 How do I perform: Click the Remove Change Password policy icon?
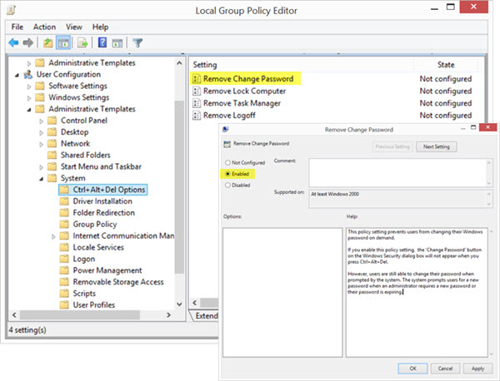197,79
